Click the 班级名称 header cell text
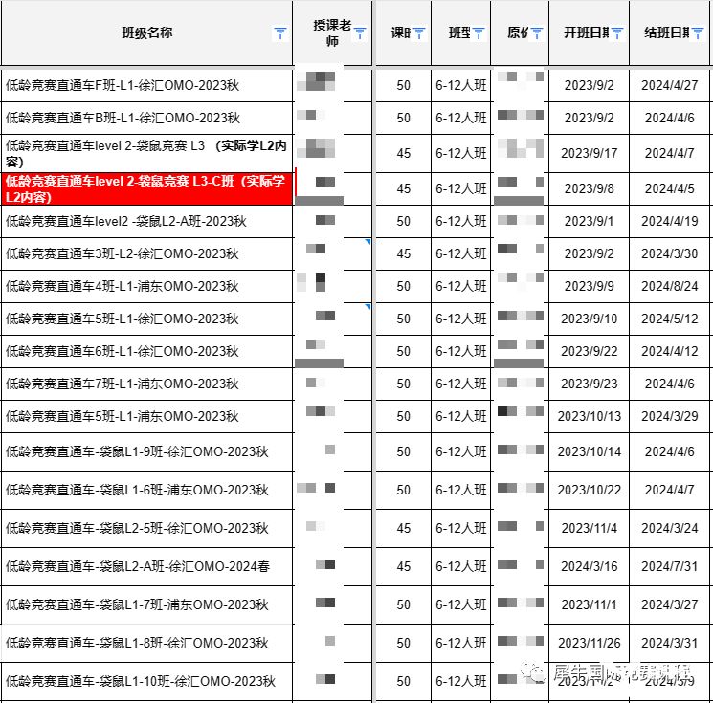The image size is (713, 703). [x=147, y=33]
